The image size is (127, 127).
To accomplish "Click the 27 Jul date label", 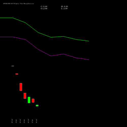I will pos(33,121).
